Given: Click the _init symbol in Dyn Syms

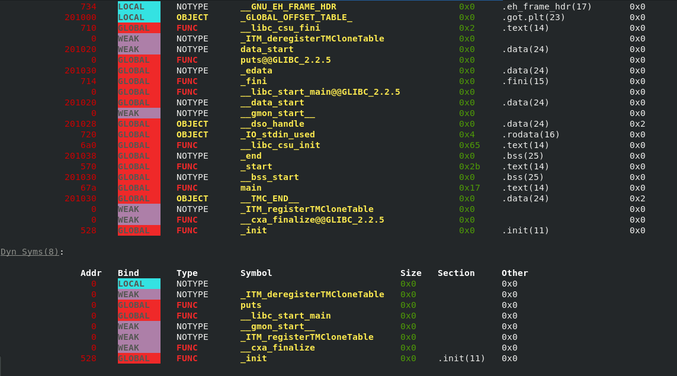Looking at the screenshot, I should (253, 358).
